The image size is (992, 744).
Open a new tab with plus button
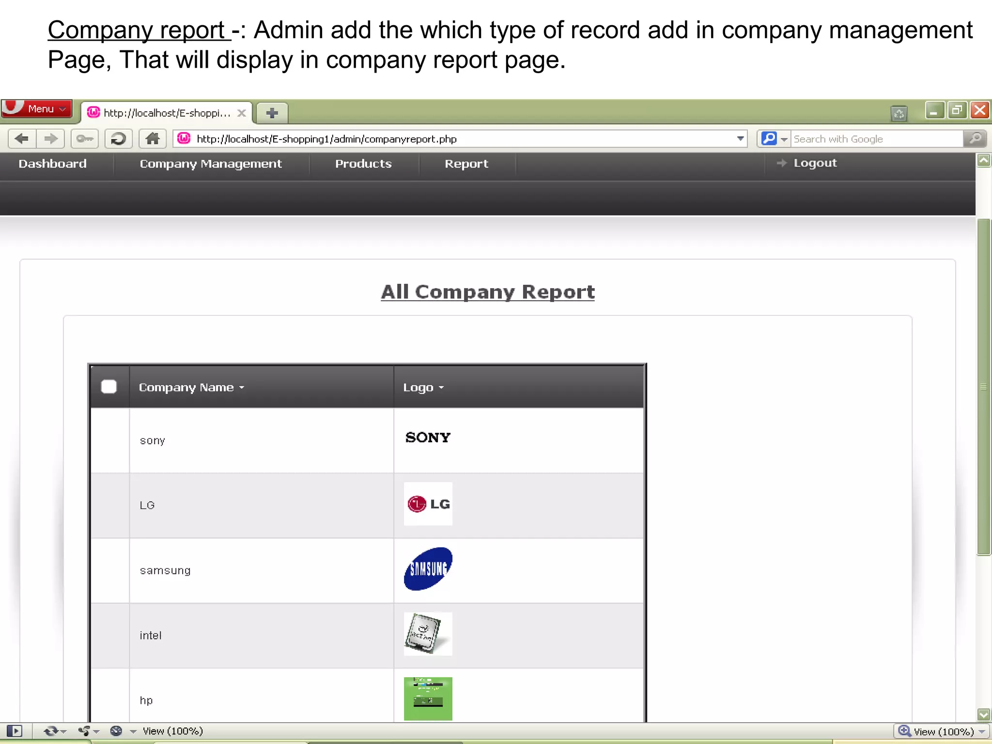tap(272, 113)
